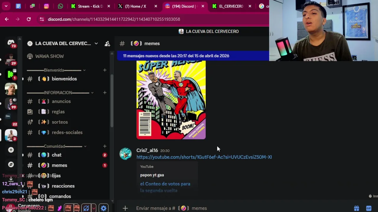Create channel in Comunidad category plus
378x212 pixels.
point(105,146)
